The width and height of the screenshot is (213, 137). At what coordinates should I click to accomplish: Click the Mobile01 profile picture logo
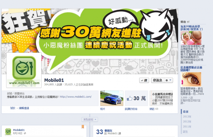click(x=24, y=70)
